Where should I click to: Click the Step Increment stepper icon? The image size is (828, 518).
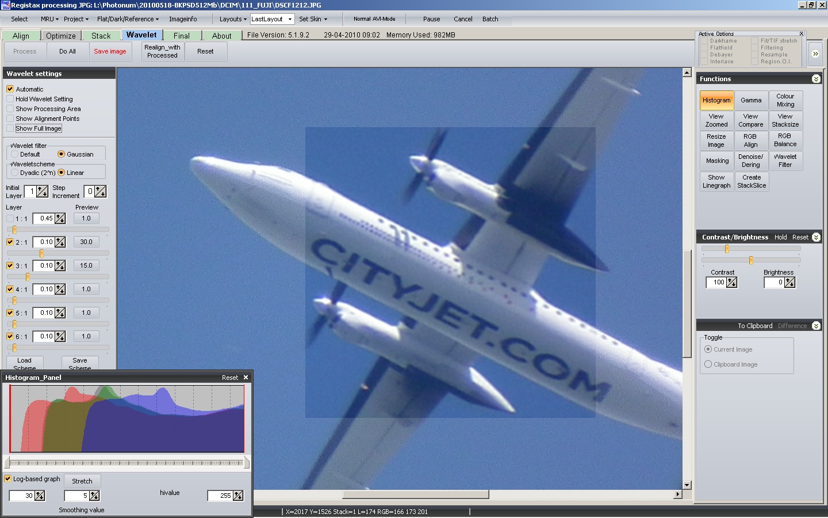pyautogui.click(x=100, y=192)
